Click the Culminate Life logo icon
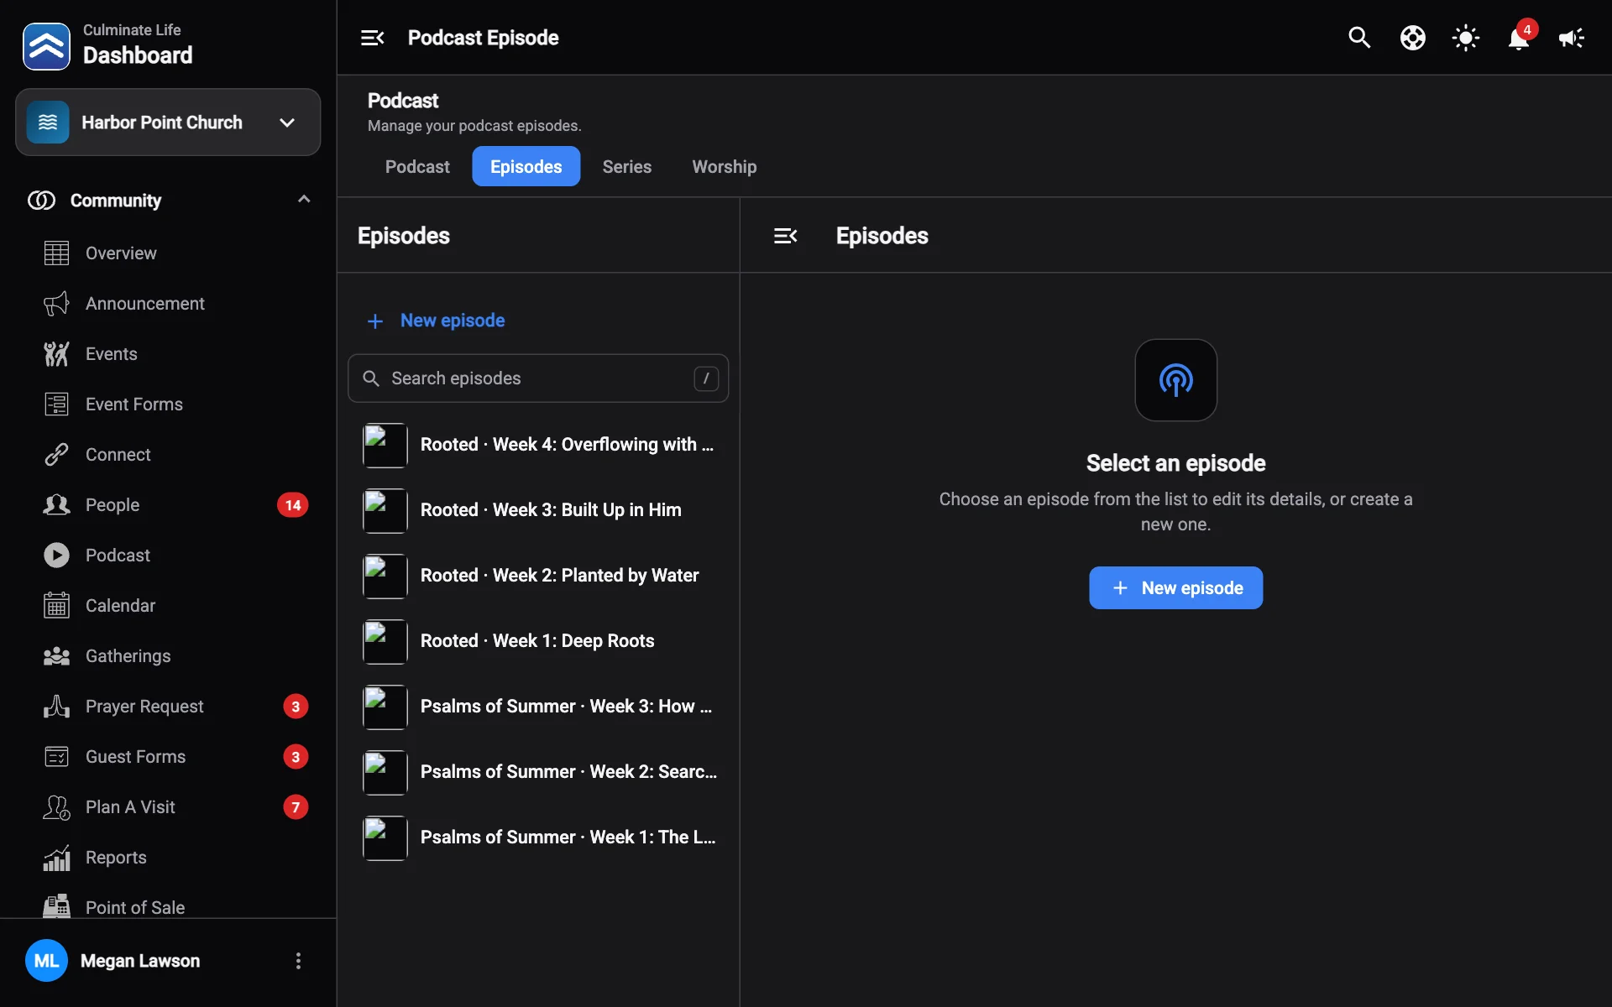 pos(46,46)
